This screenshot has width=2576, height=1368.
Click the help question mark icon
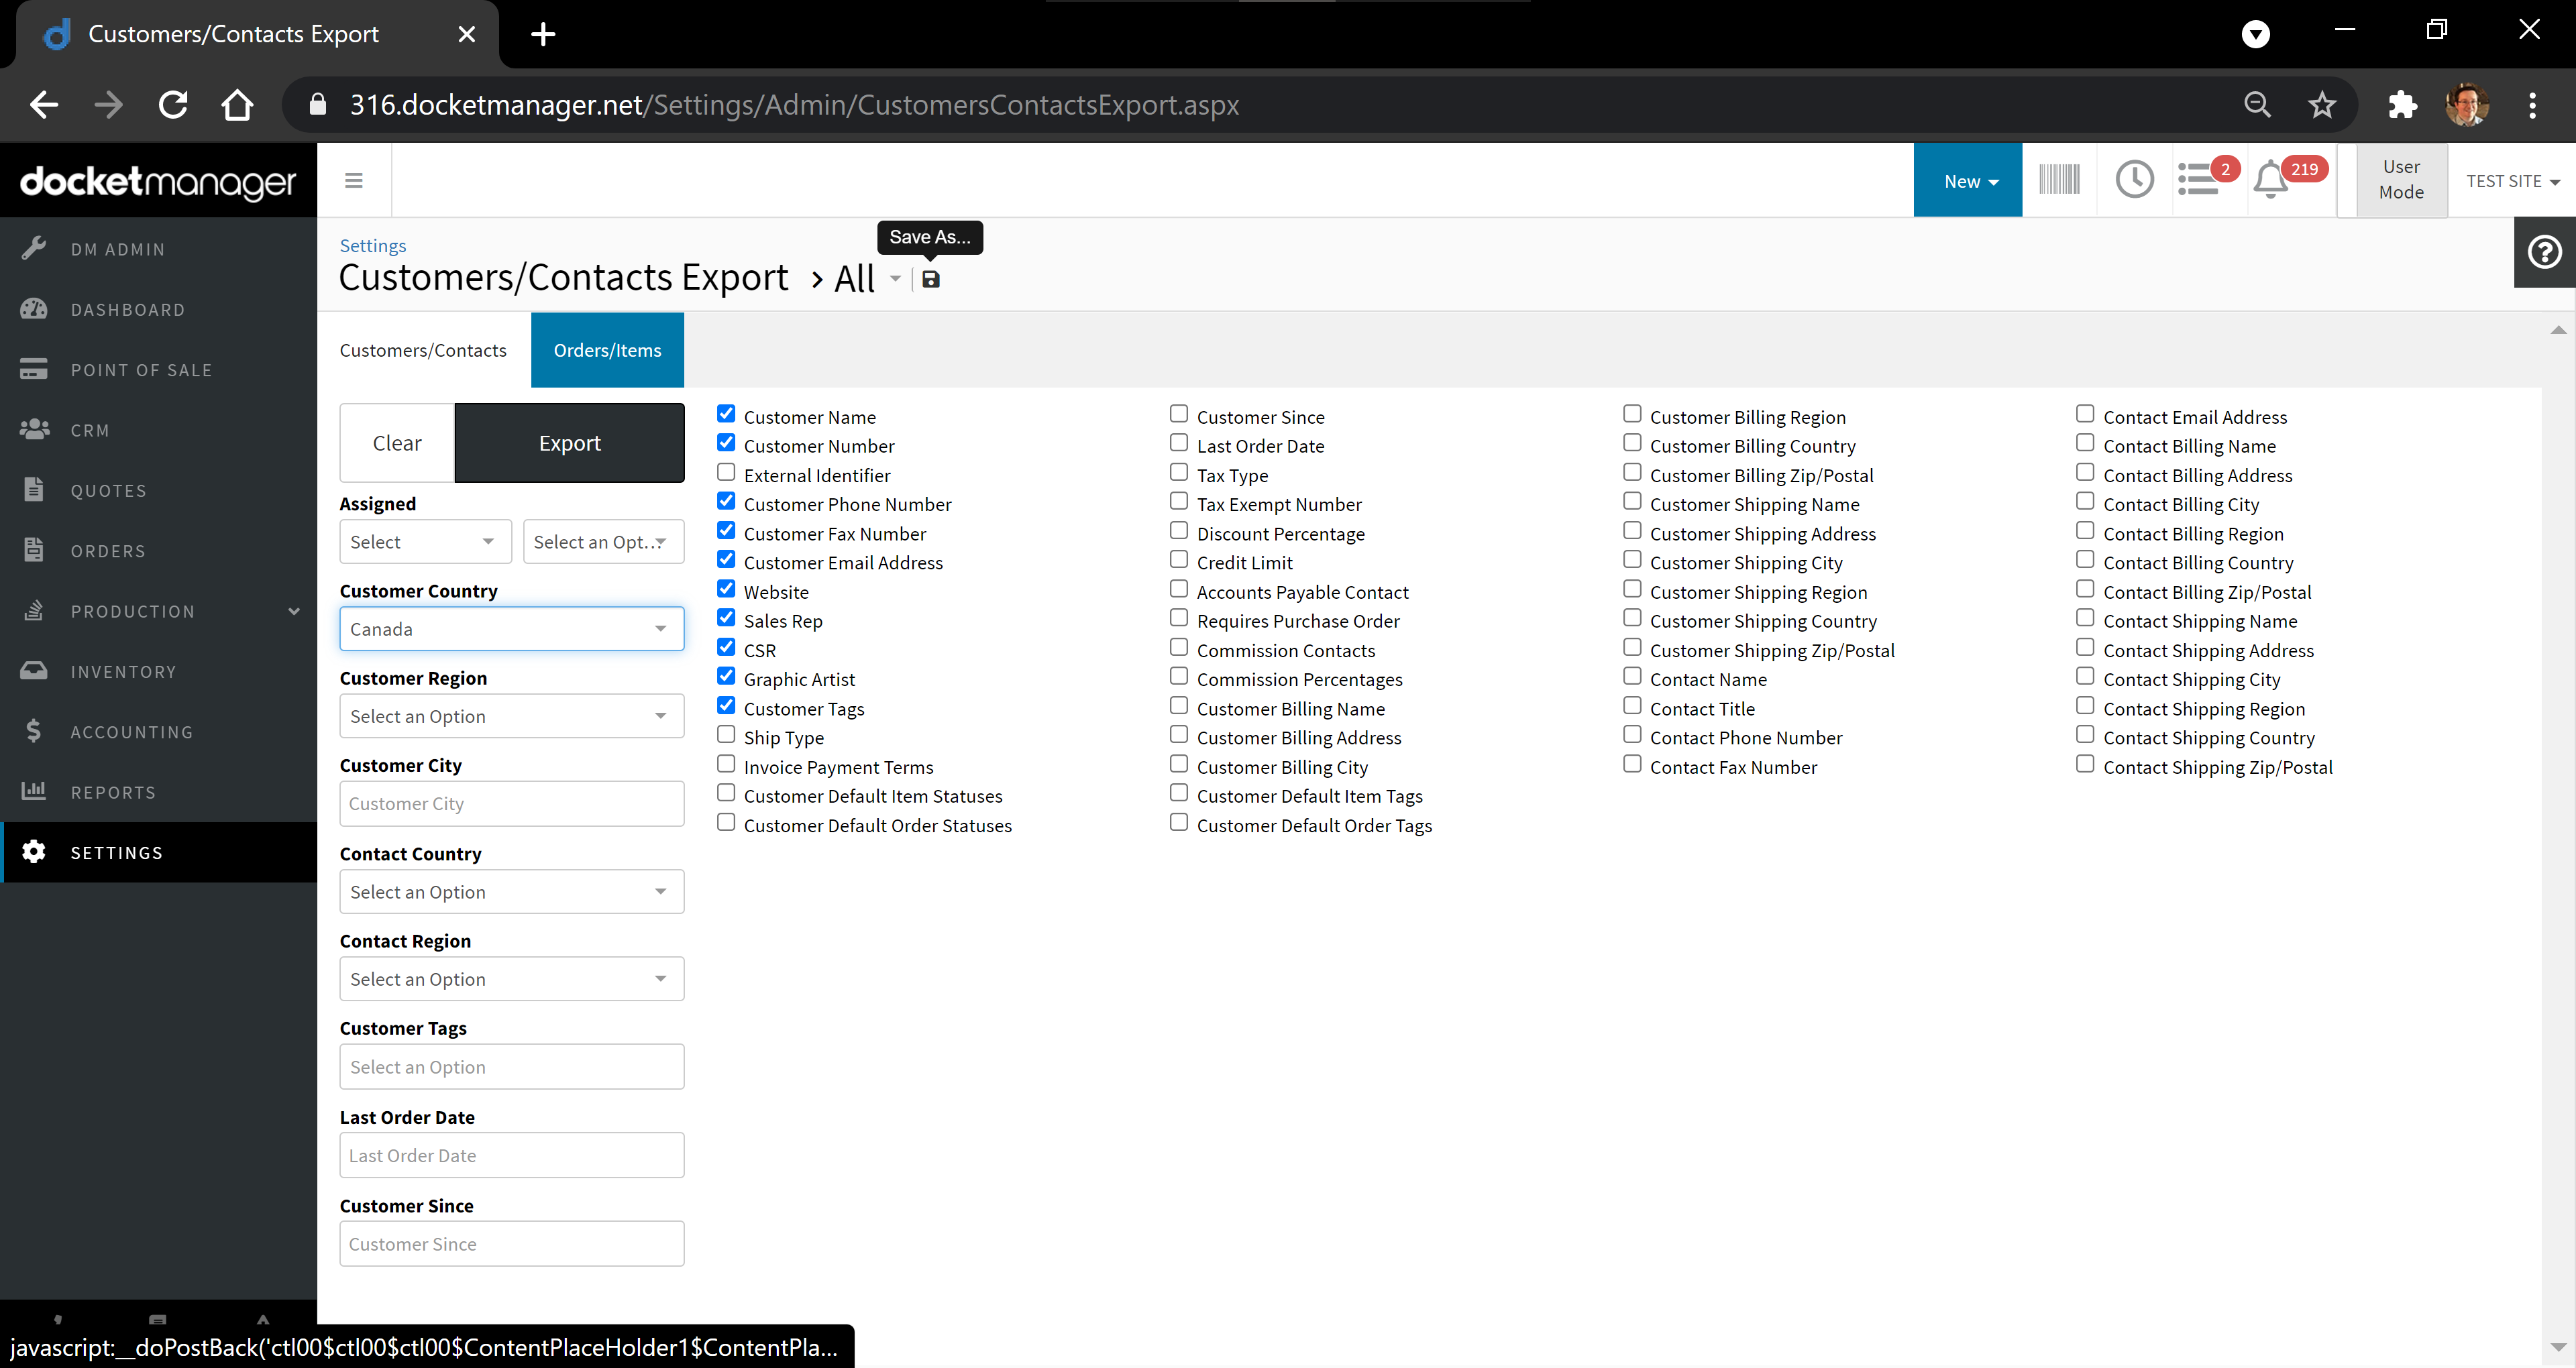2544,252
